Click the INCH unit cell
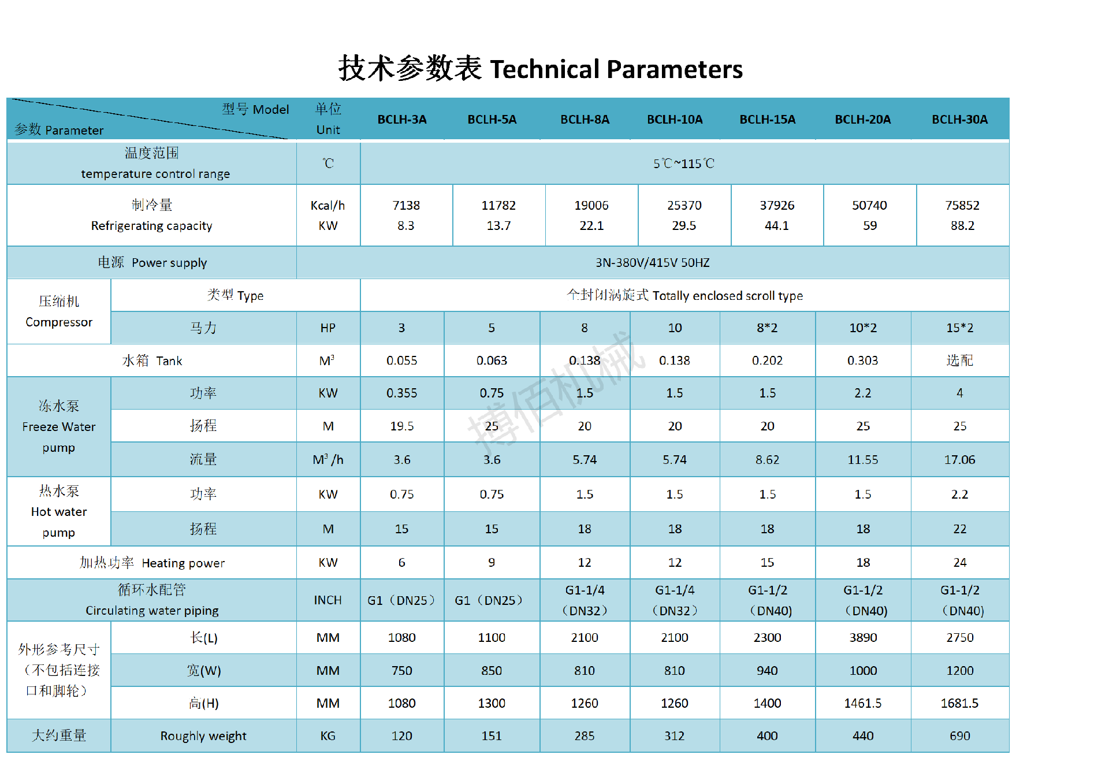Image resolution: width=1109 pixels, height=784 pixels. 328,600
